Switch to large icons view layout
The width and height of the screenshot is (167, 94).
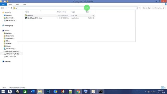[x=165, y=88]
